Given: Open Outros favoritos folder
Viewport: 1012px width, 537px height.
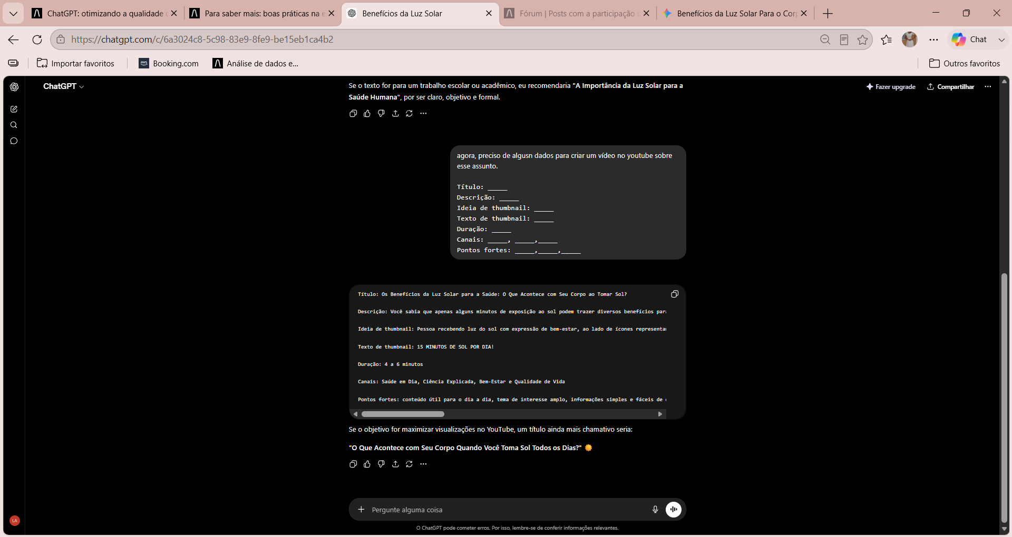Looking at the screenshot, I should pos(965,63).
